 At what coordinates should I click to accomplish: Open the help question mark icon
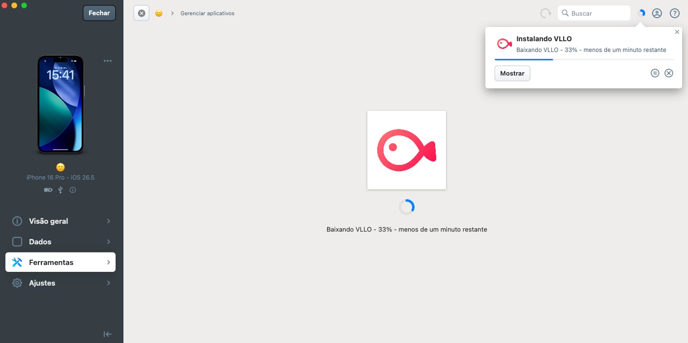coord(675,13)
